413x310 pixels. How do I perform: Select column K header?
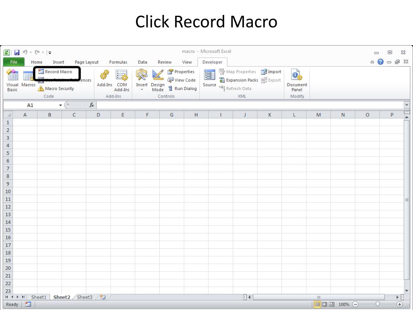[269, 115]
